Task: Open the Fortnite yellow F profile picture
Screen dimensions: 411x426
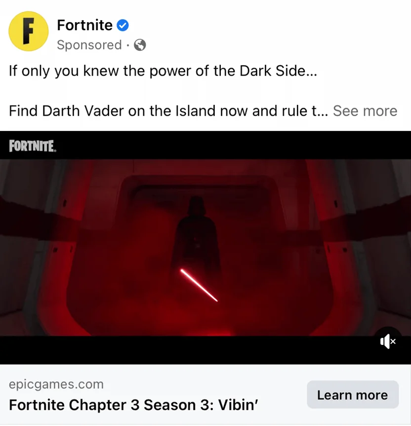Action: (29, 31)
